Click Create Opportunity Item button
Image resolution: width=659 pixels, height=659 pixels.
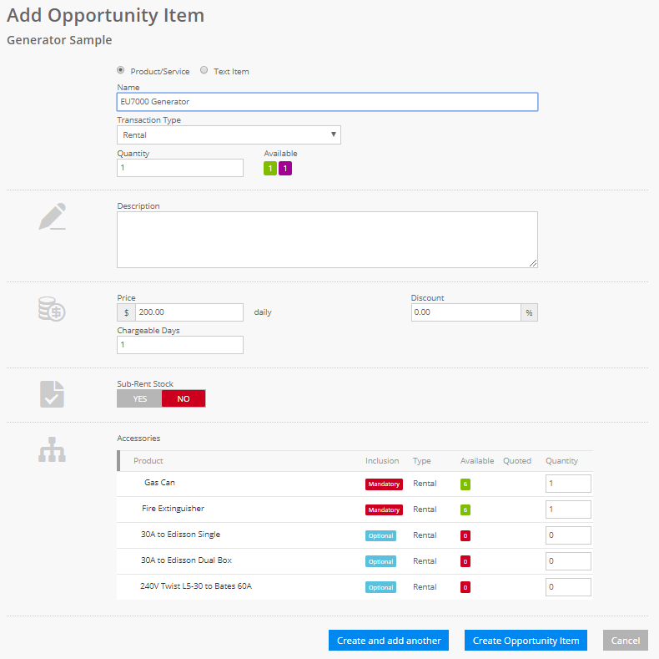(526, 641)
